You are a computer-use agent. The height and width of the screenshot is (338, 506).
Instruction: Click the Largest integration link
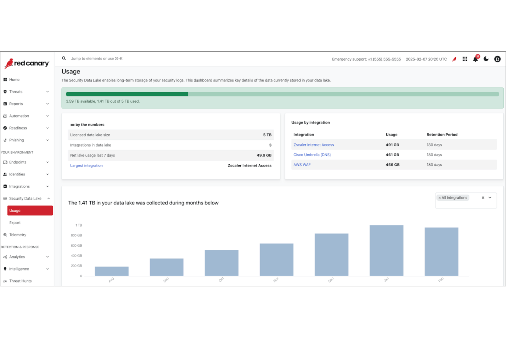tap(86, 165)
